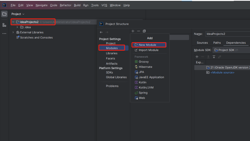Select Scratches and Consoles in project tree
Viewport: 250px width, 141px height.
pos(36,37)
